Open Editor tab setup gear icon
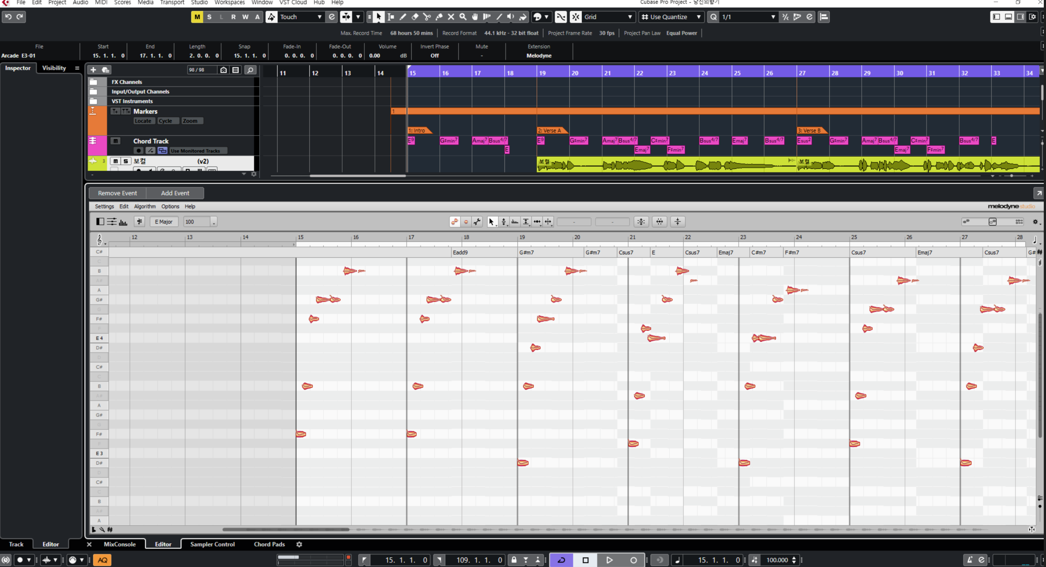The height and width of the screenshot is (567, 1046). pos(299,544)
